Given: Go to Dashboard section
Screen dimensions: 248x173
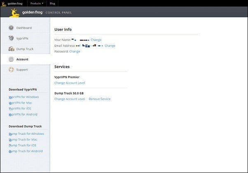Looking at the screenshot, I should (24, 28).
